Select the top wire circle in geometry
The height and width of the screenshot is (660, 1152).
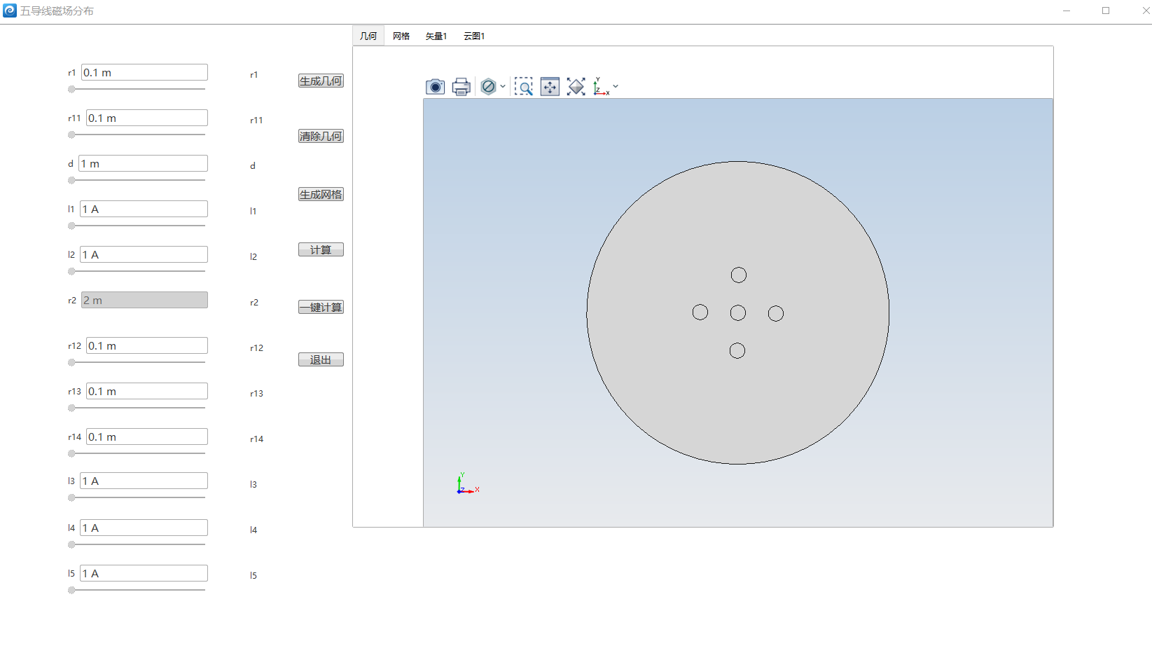coord(739,275)
